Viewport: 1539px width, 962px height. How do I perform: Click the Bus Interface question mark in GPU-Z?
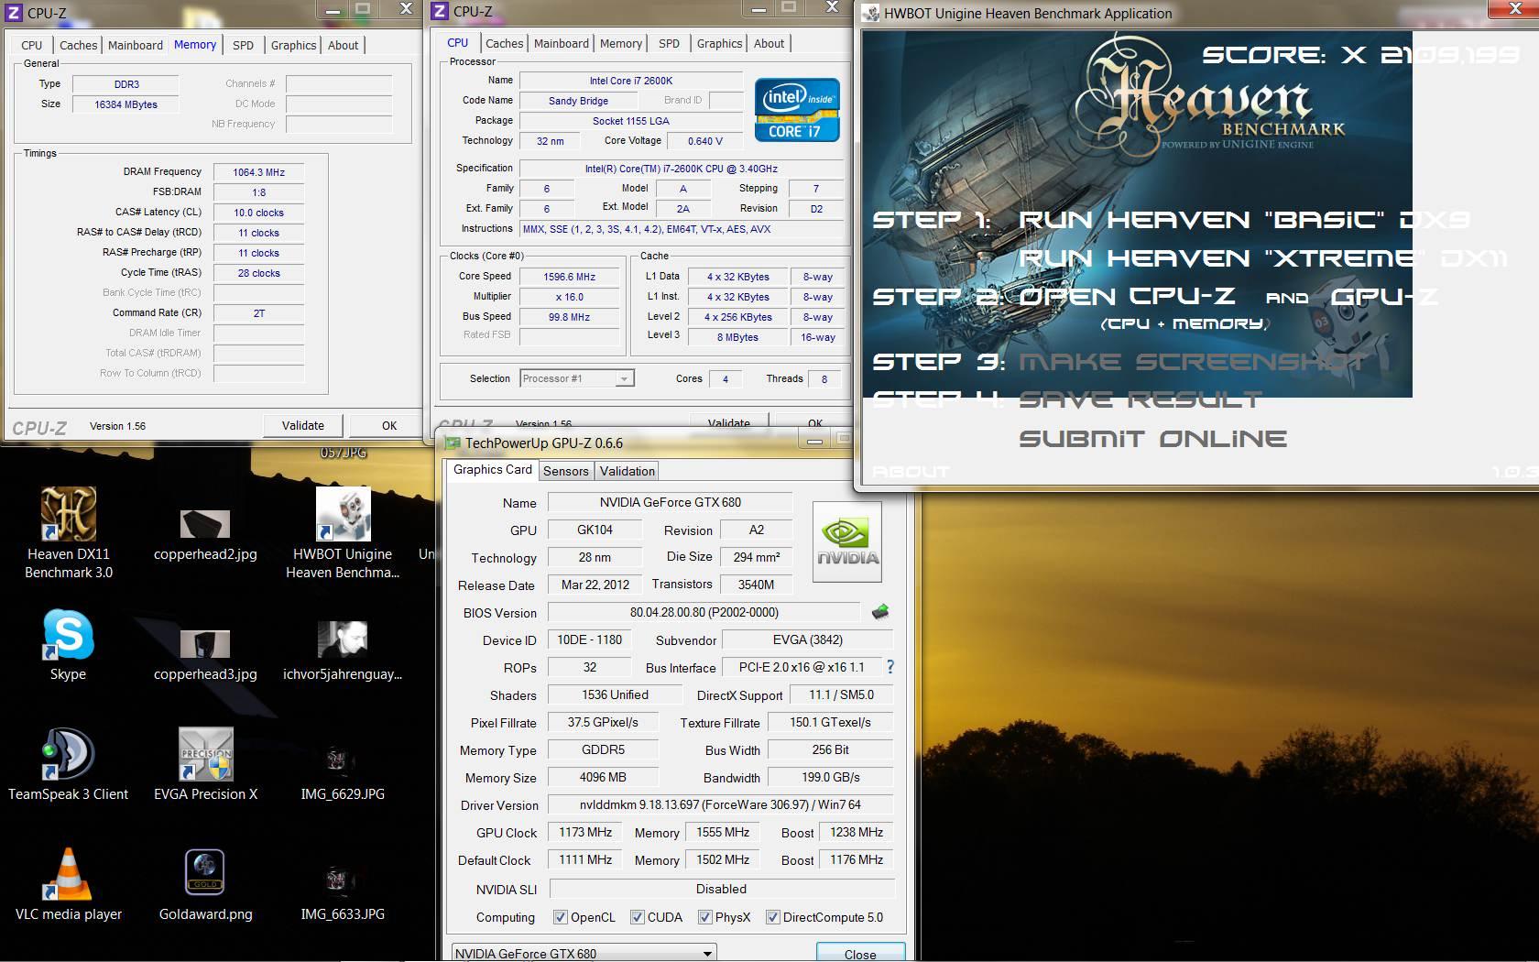click(890, 667)
